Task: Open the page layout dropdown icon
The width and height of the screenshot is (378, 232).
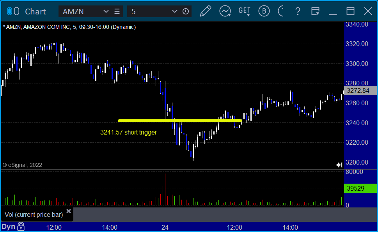Action: 315,11
